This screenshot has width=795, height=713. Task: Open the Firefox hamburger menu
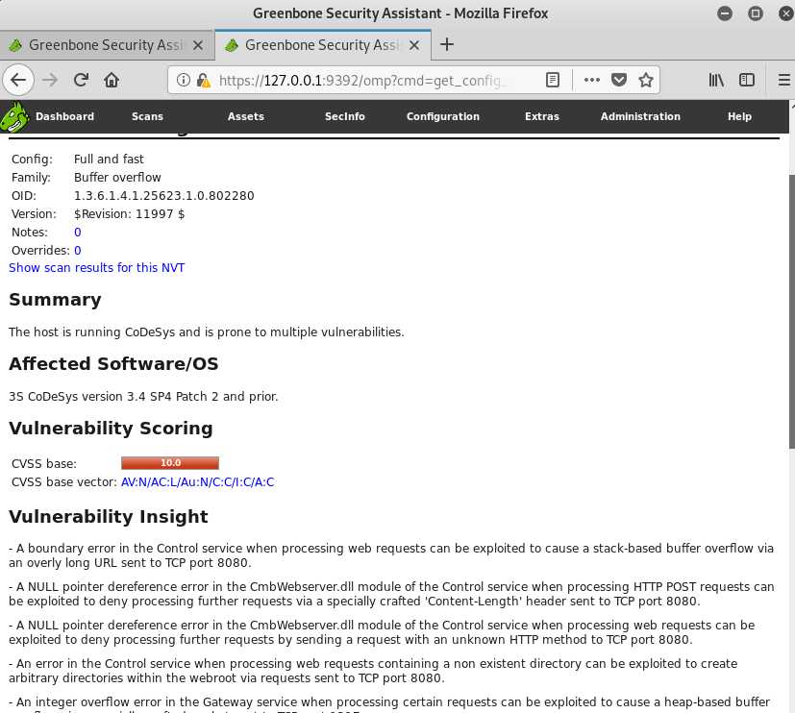pos(783,80)
